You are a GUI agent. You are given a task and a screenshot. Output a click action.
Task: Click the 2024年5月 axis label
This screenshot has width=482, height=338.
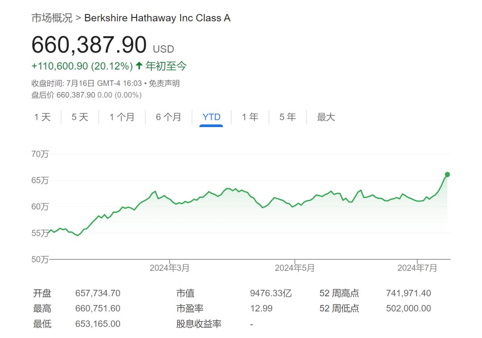click(295, 268)
